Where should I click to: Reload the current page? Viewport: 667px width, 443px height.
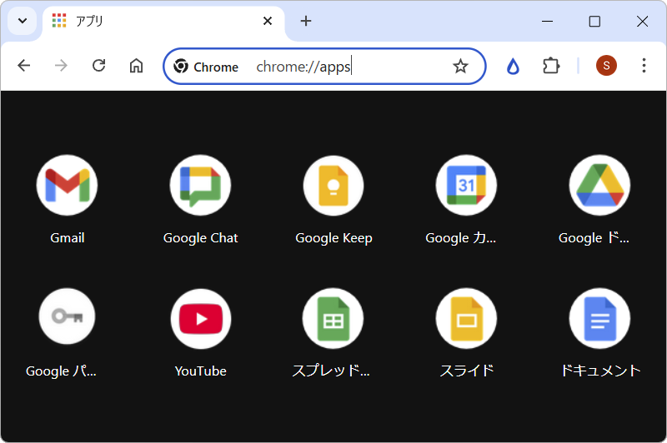coord(98,66)
